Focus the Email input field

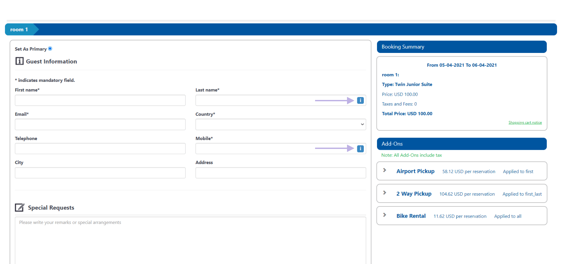tap(100, 124)
